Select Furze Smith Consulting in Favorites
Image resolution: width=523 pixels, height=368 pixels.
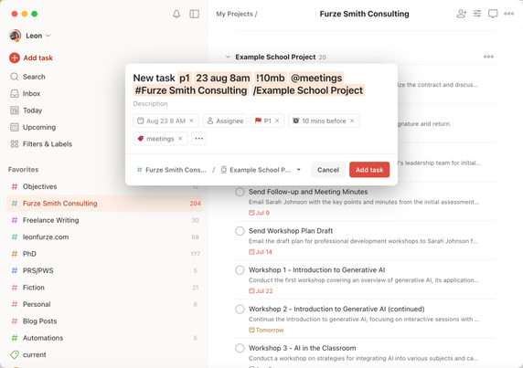pyautogui.click(x=104, y=203)
